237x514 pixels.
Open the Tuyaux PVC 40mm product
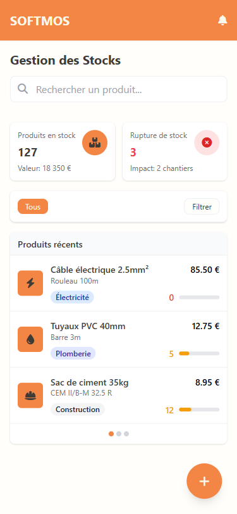tap(119, 339)
